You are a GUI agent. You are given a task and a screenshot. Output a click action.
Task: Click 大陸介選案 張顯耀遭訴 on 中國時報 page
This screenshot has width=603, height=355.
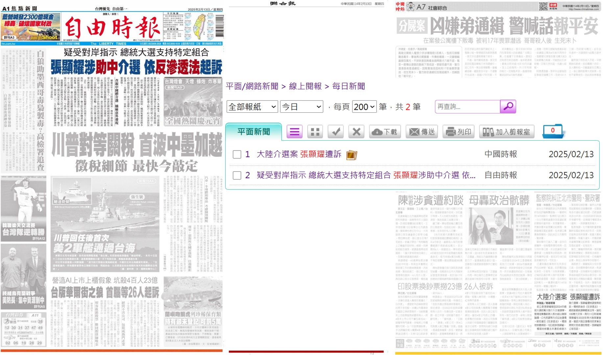(568, 297)
